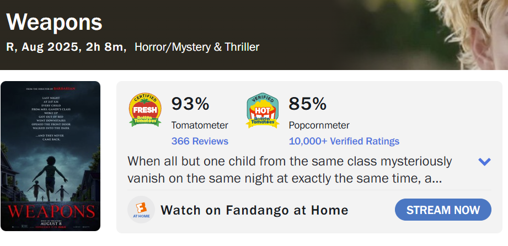This screenshot has height=246, width=508.
Task: Click the Watch on Fandango at Home text
Action: (254, 210)
